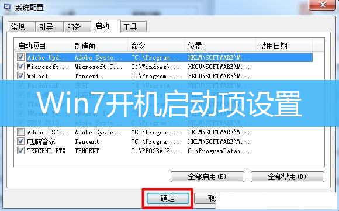The image size is (339, 211).
Task: Toggle the TENCENT RTX checkbox
Action: click(x=20, y=151)
